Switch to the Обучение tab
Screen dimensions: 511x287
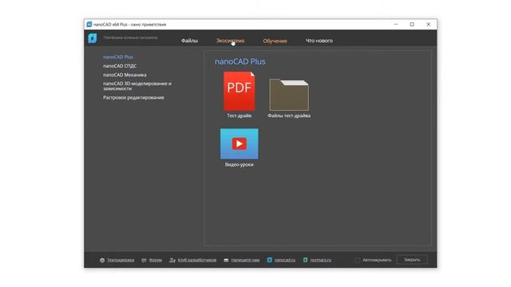275,41
